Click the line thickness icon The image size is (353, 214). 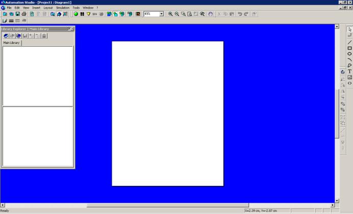(11, 21)
